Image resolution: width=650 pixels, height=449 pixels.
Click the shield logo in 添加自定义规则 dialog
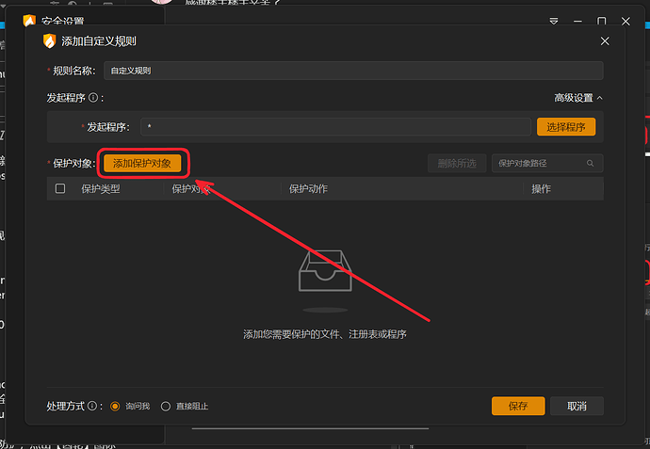coord(49,40)
